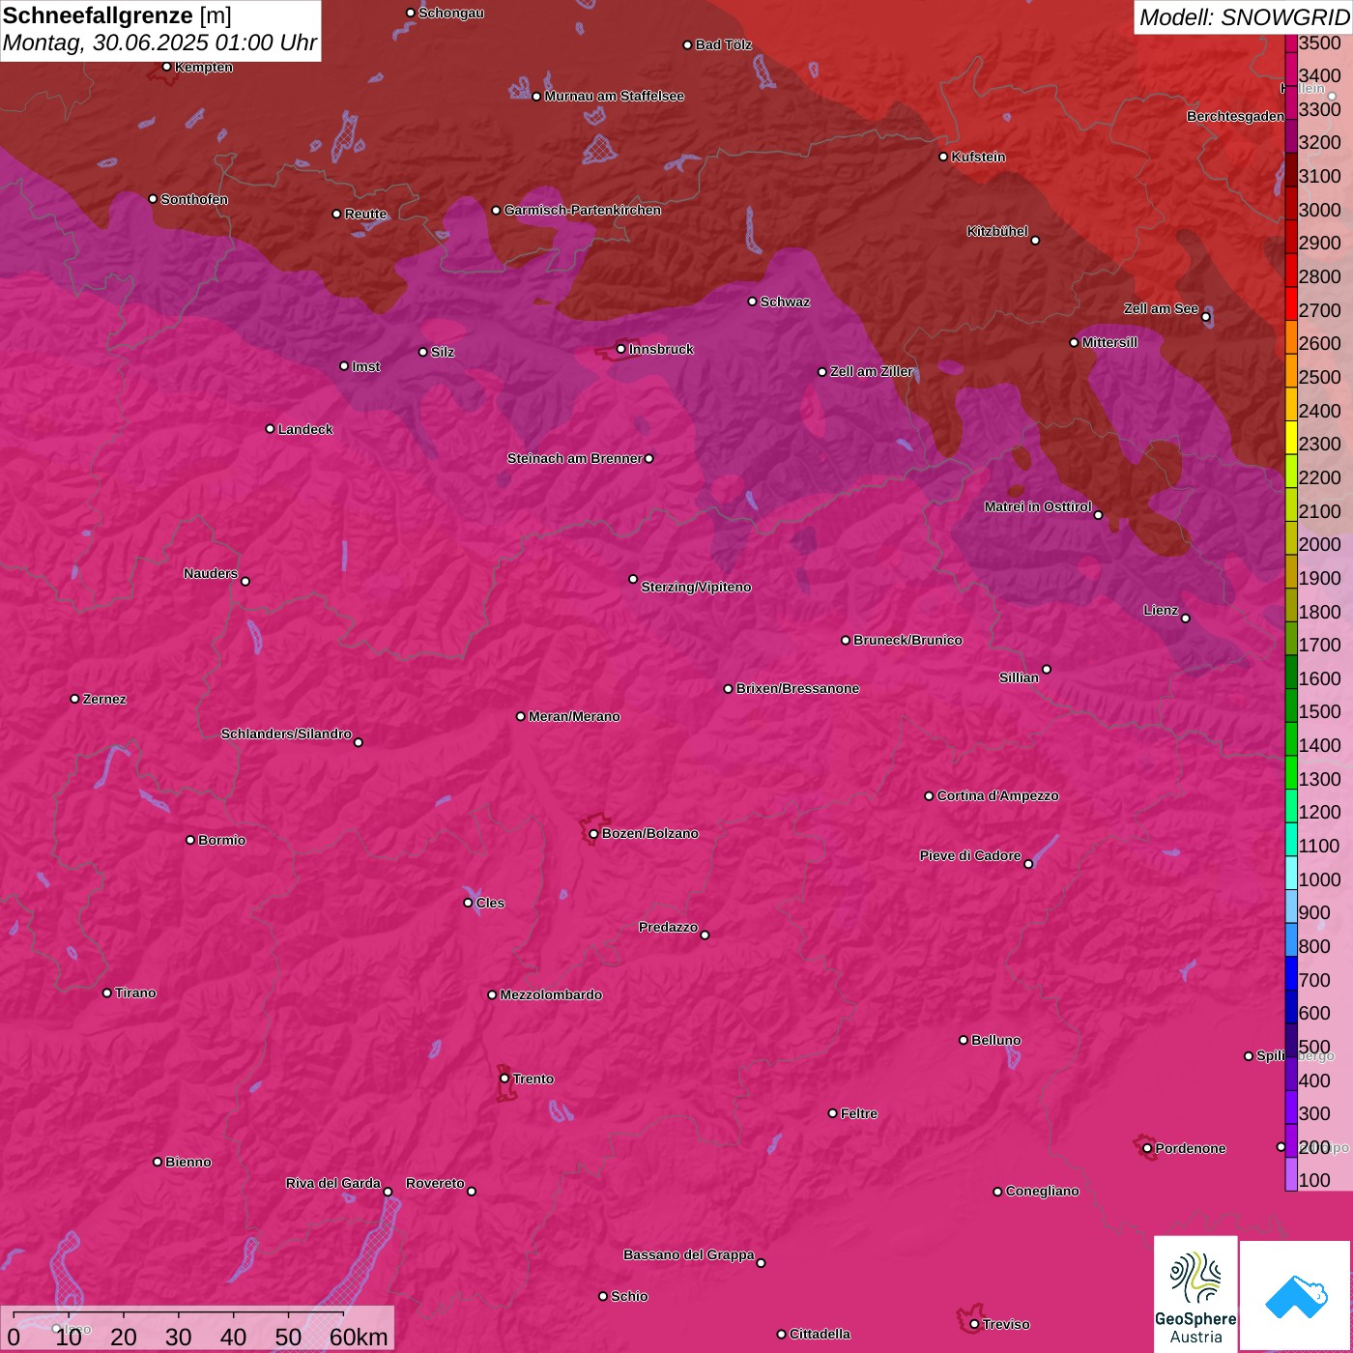The width and height of the screenshot is (1353, 1353).
Task: Click the 2700 red legend swatch
Action: point(1291,303)
